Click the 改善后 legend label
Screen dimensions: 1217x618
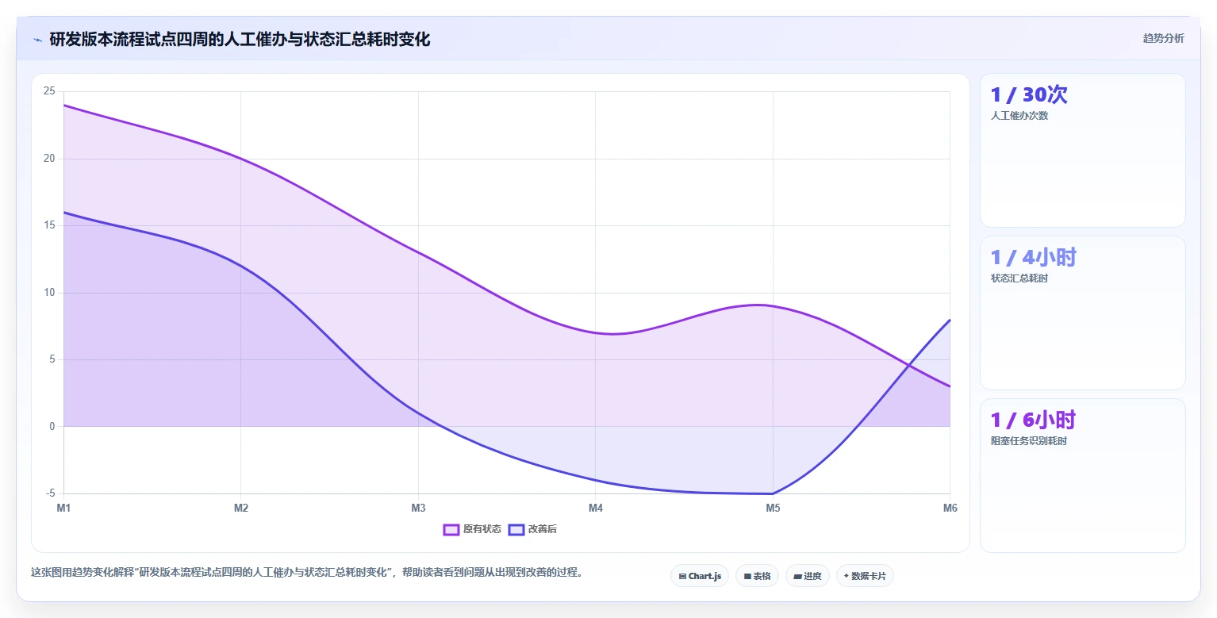point(543,529)
